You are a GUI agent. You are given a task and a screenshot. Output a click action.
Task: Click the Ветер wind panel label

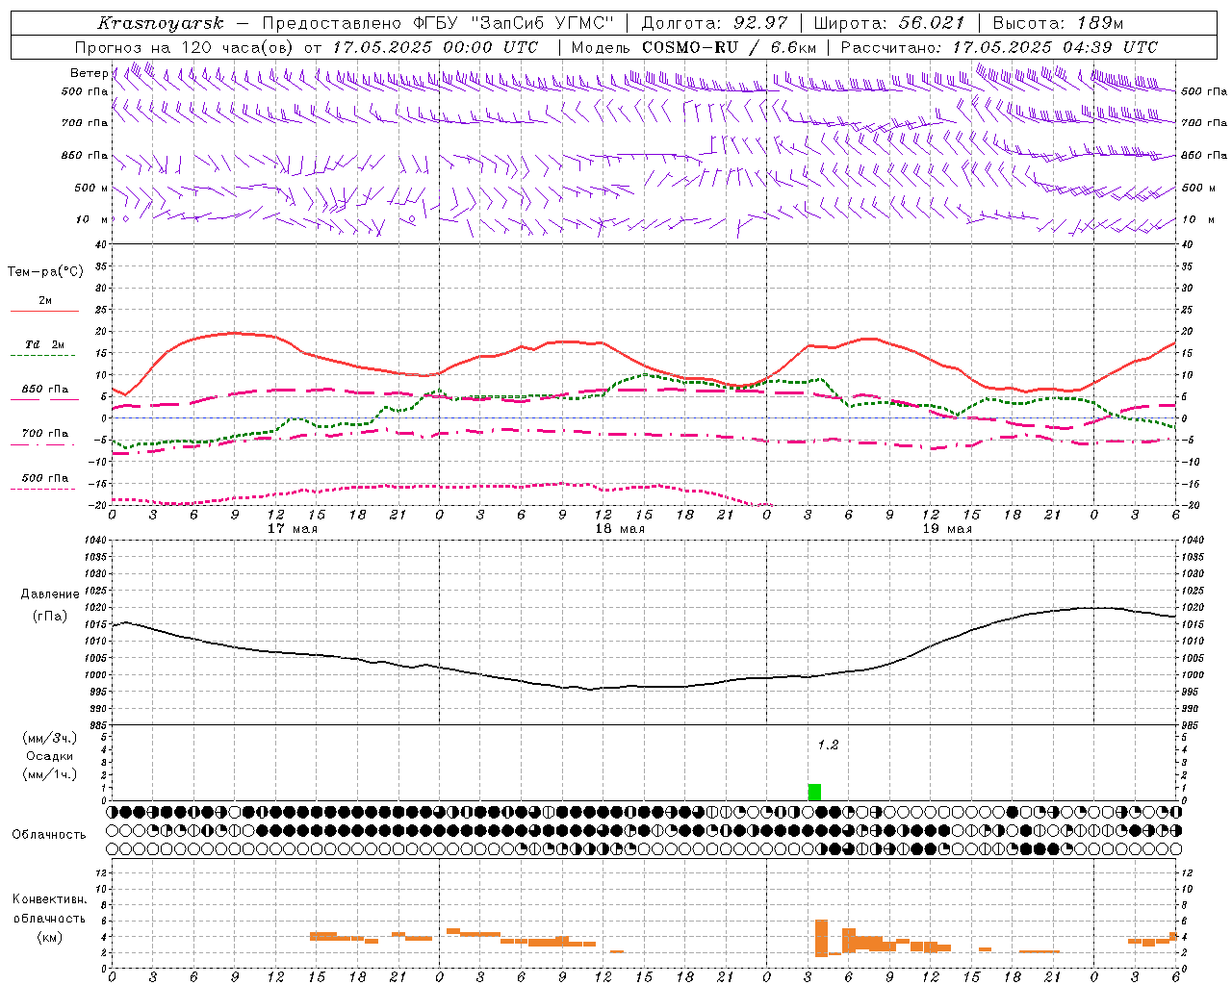pos(89,73)
